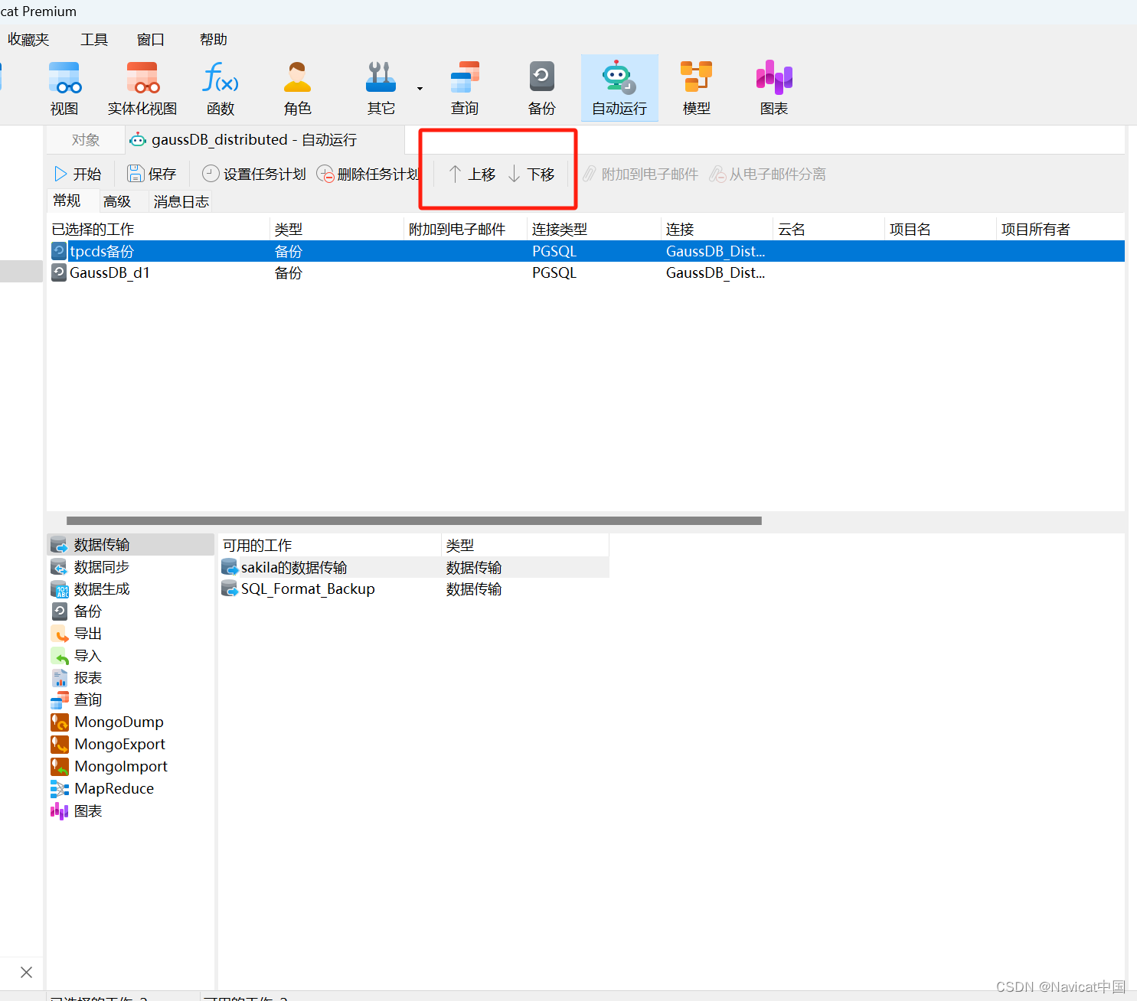Click the 连接类型 column header
1137x1001 pixels.
click(x=593, y=229)
